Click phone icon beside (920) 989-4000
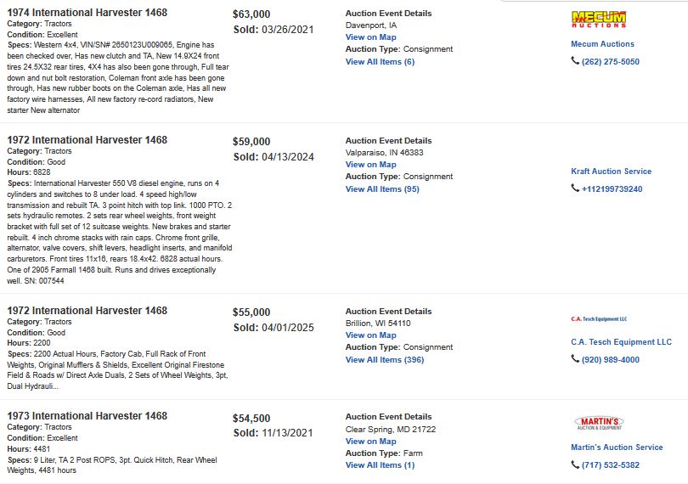Viewport: 688px width, 484px height. point(575,359)
